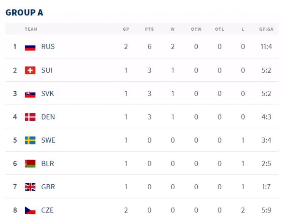Click the Russia flag icon

30,48
